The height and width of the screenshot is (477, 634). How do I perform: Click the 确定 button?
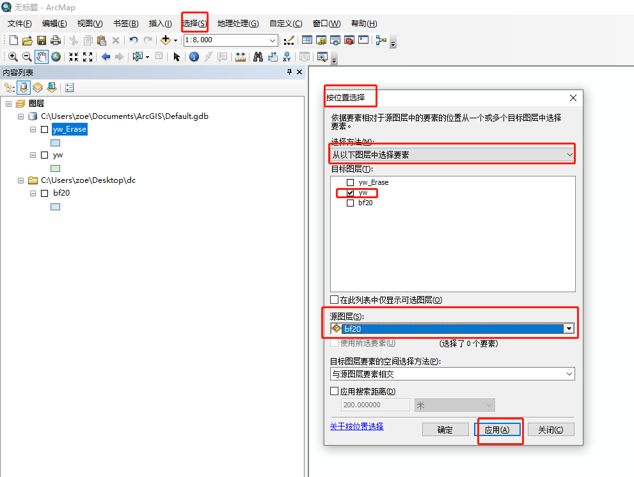tap(445, 430)
